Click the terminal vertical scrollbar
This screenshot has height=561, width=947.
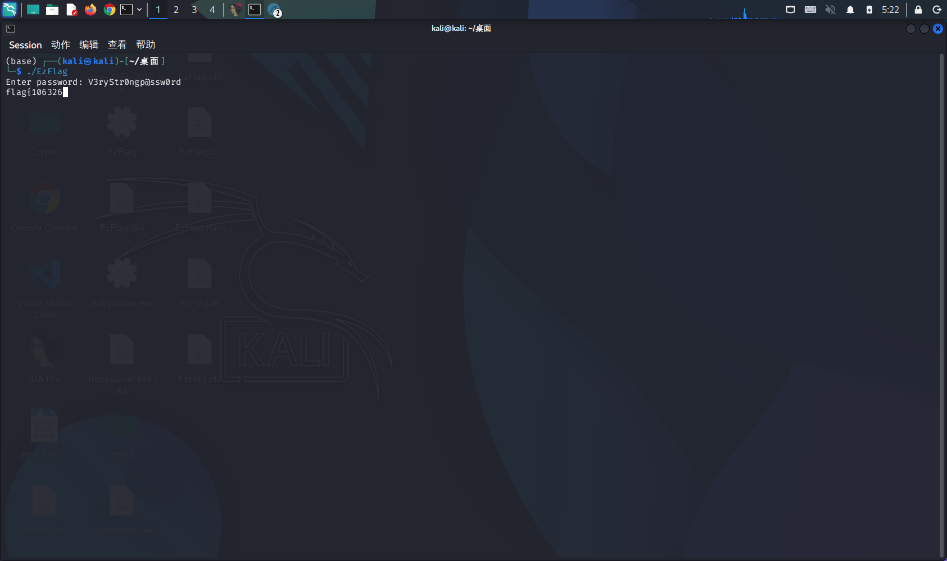click(941, 304)
